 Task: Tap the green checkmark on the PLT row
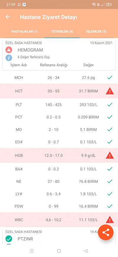[x=110, y=104]
